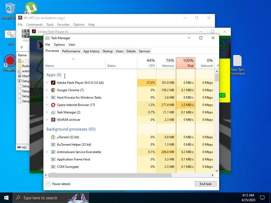Sort processes by Status column header

121,63
